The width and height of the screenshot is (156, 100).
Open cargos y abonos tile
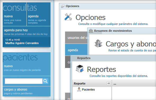(x=26, y=91)
